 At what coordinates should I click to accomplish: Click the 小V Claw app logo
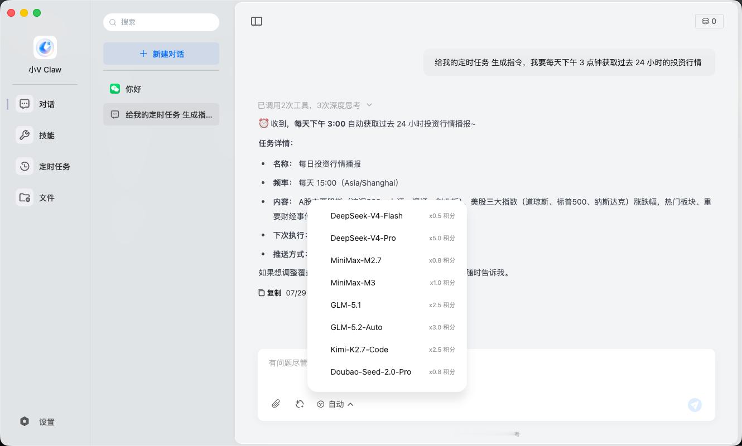click(x=45, y=48)
